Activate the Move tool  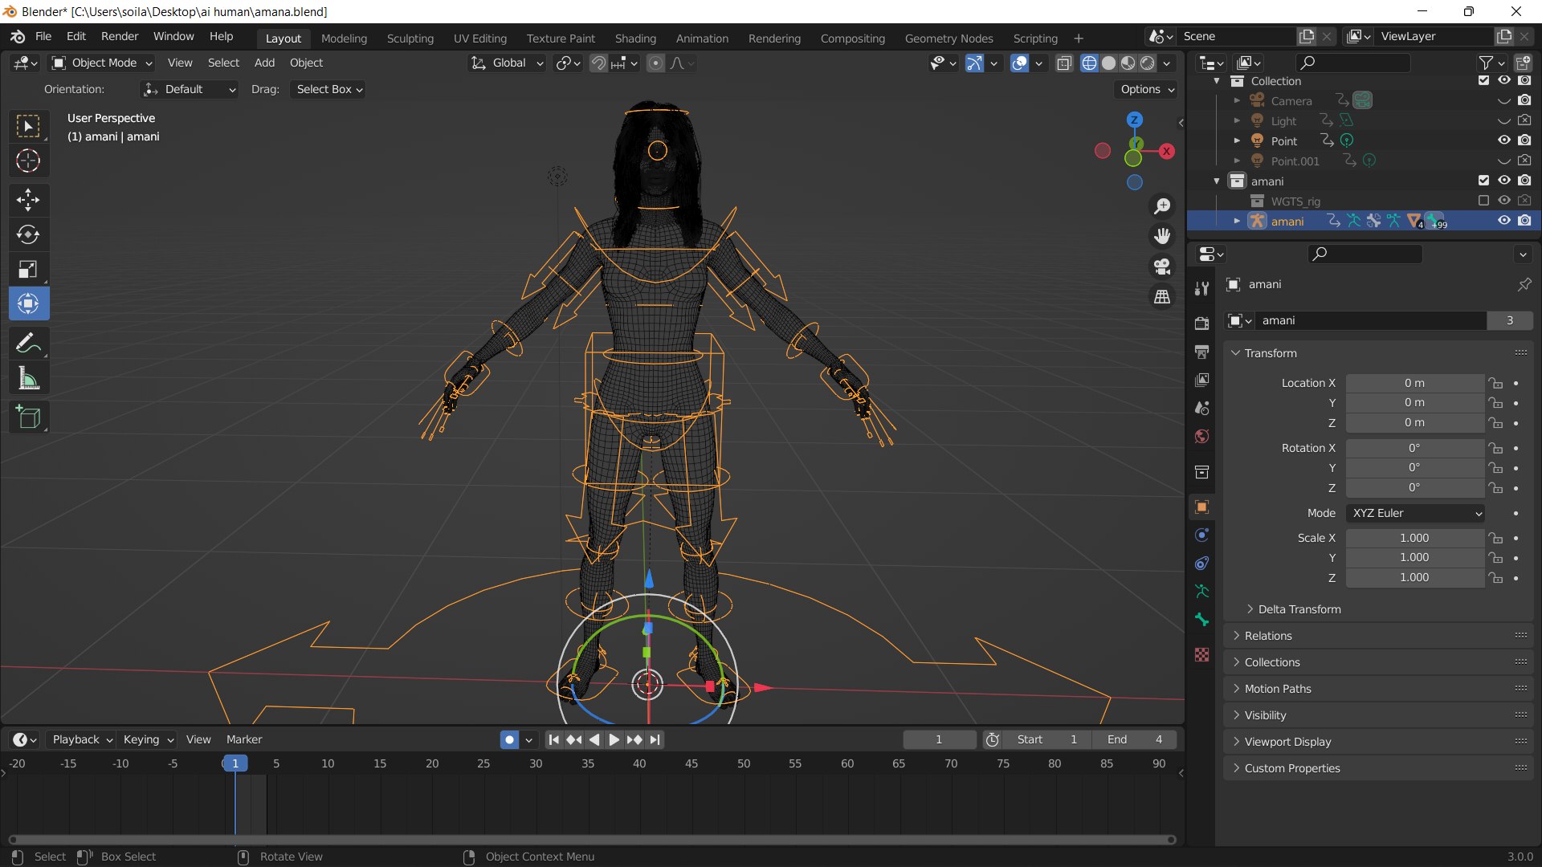(28, 199)
